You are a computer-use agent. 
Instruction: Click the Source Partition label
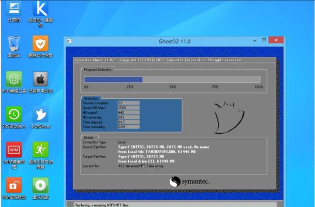(x=94, y=147)
